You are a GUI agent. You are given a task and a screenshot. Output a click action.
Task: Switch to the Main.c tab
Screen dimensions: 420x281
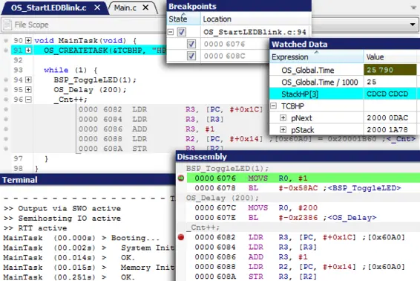(125, 7)
